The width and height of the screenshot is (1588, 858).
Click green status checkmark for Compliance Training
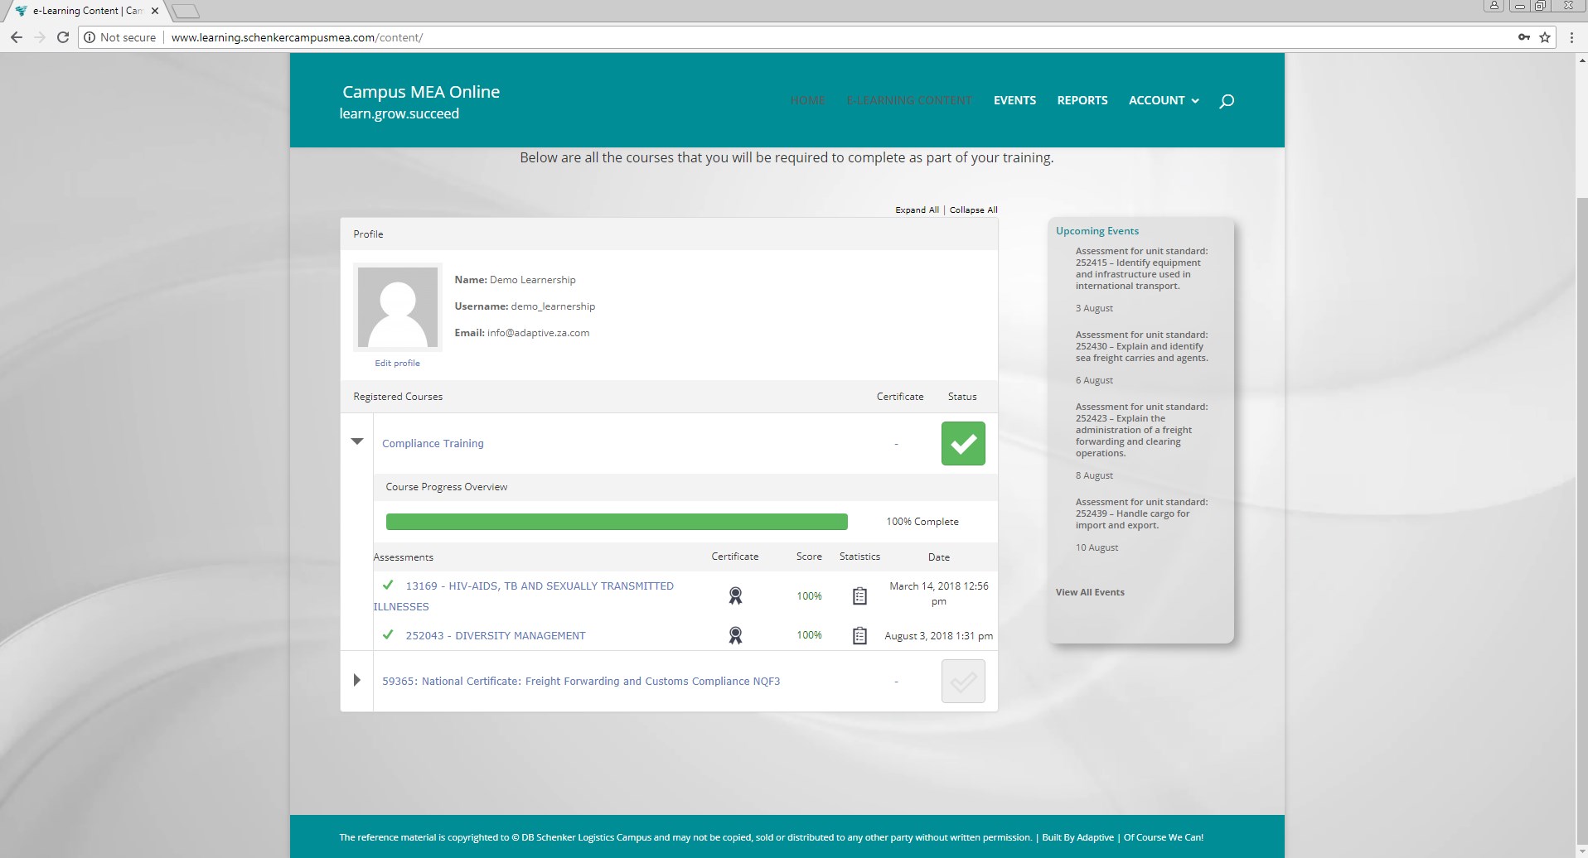click(963, 444)
